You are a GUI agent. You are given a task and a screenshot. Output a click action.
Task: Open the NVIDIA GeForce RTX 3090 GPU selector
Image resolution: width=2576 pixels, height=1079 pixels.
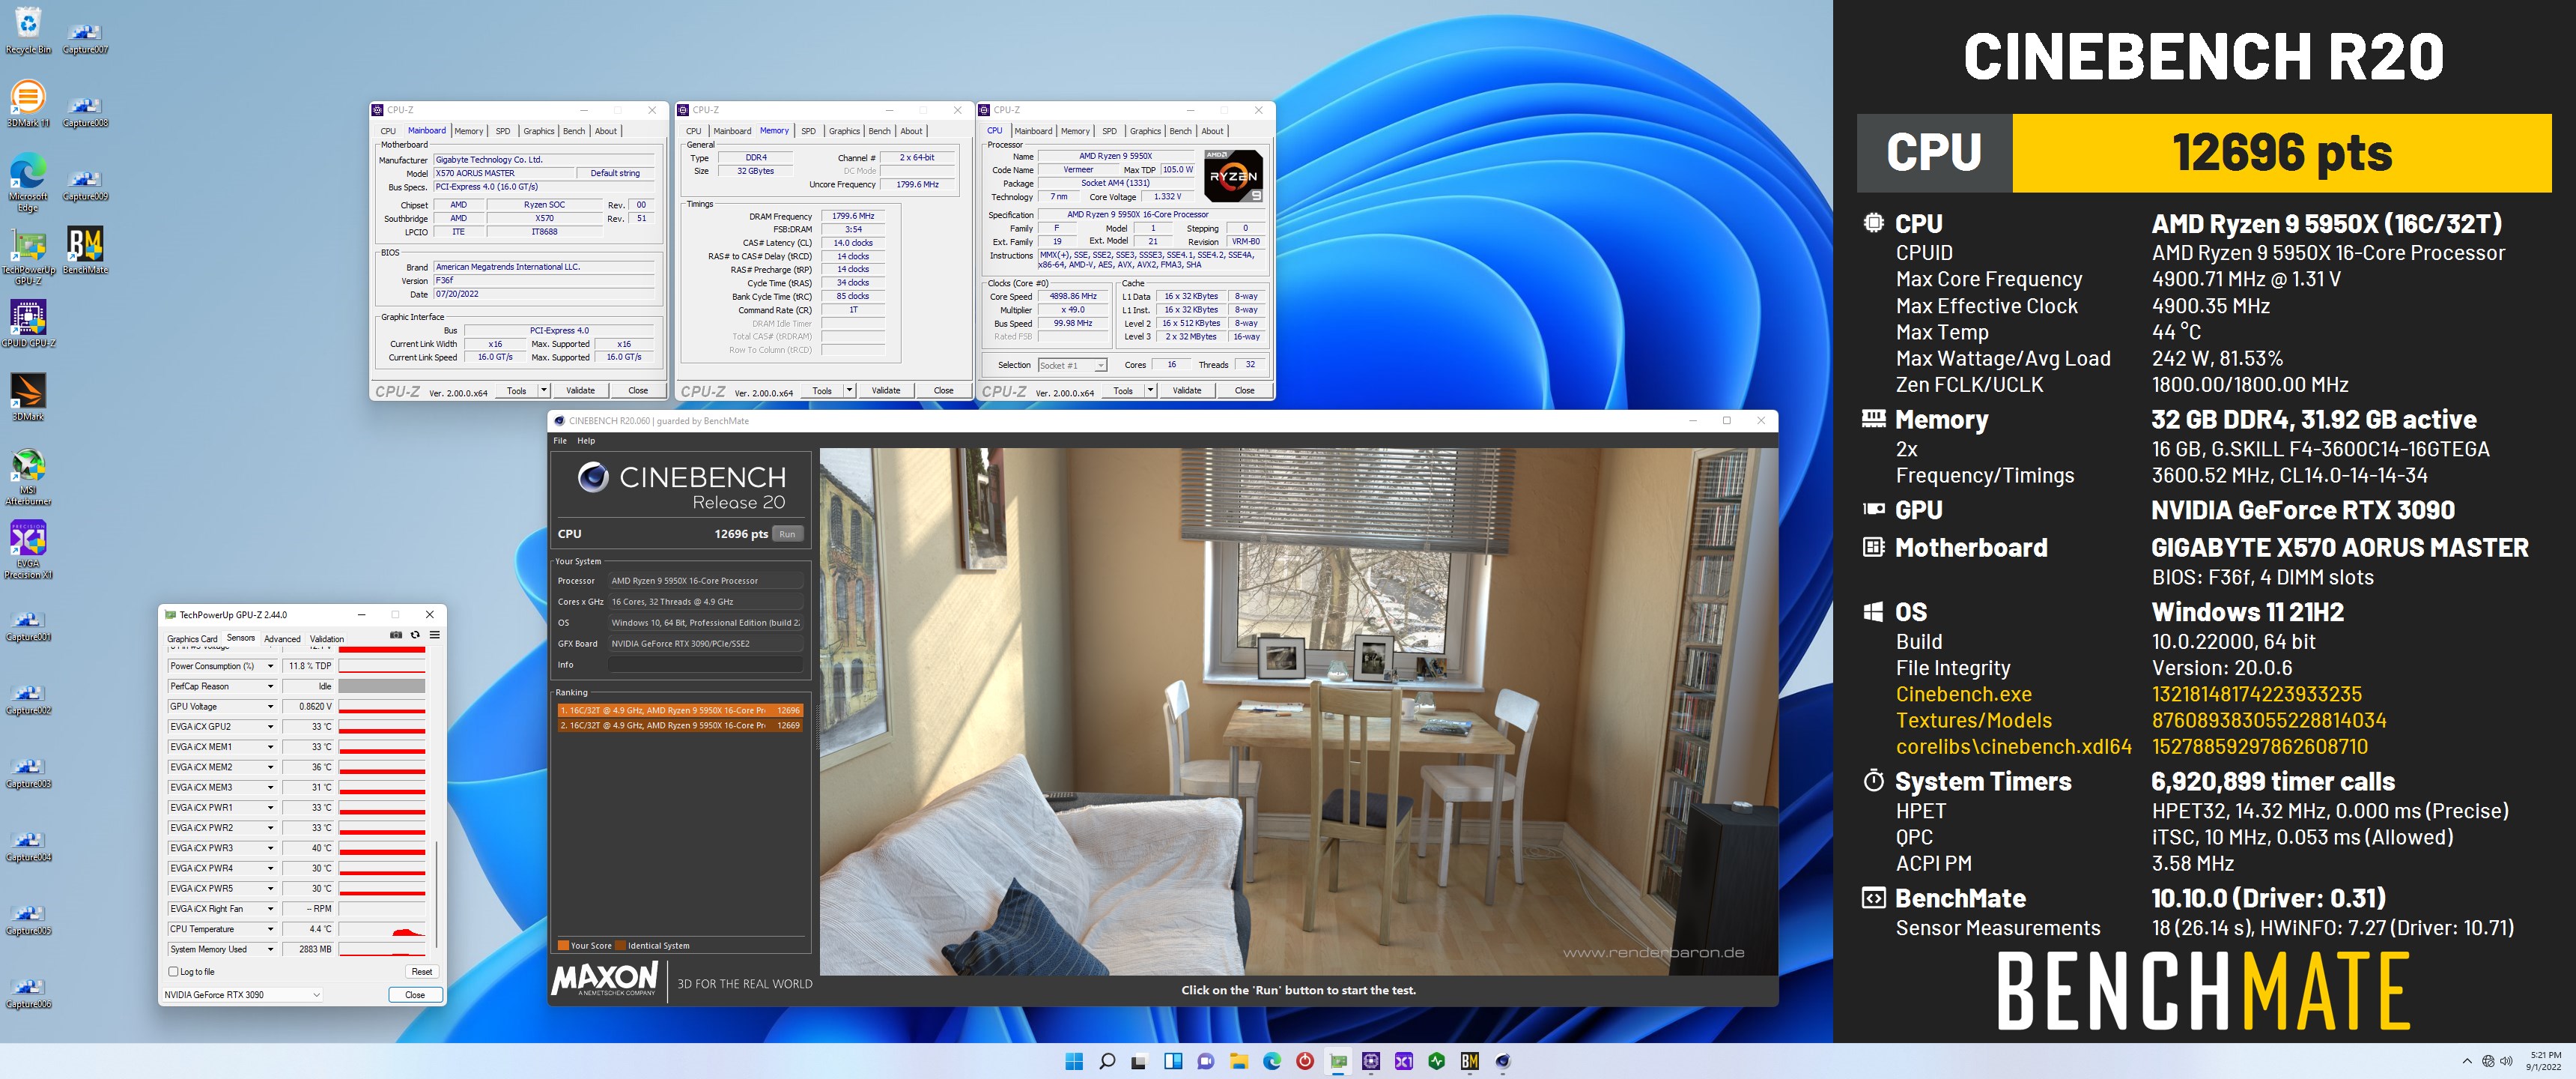243,994
